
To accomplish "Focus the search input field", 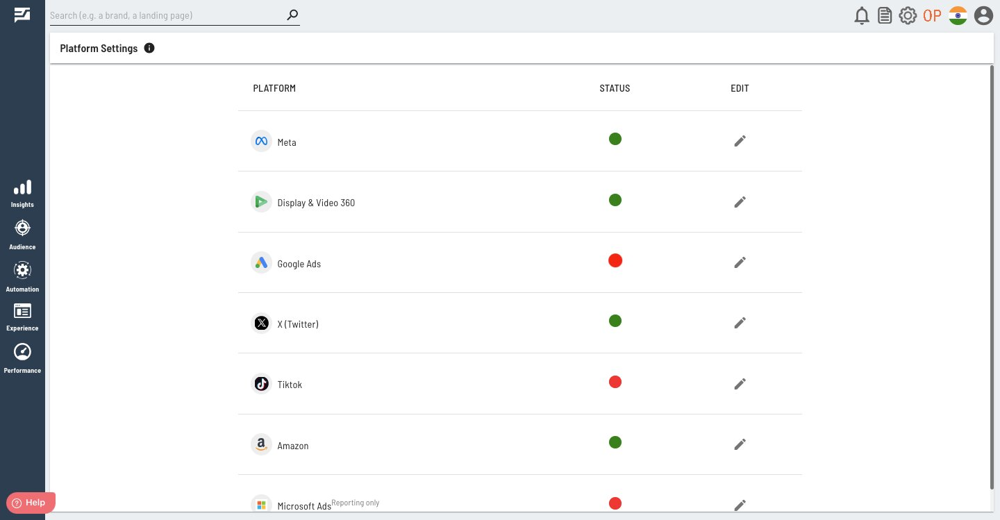I will 167,15.
